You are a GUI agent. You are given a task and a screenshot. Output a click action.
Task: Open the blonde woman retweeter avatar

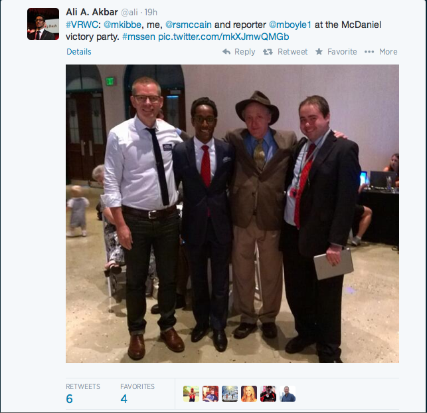tap(249, 394)
